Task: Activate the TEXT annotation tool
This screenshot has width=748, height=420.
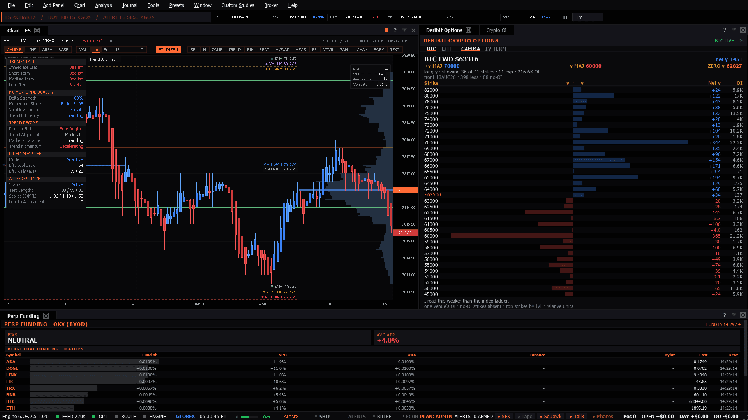Action: [395, 49]
